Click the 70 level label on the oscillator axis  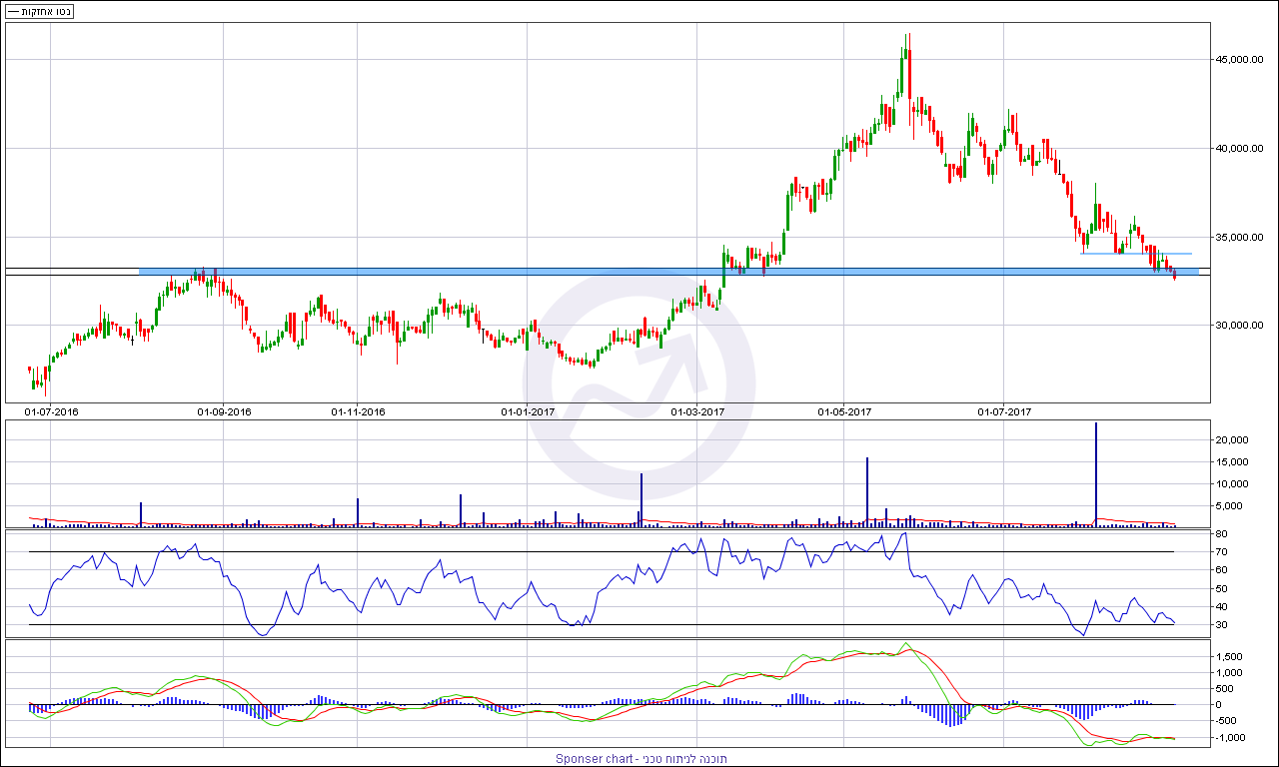[x=1221, y=552]
